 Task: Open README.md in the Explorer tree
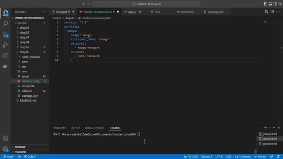coord(30,101)
